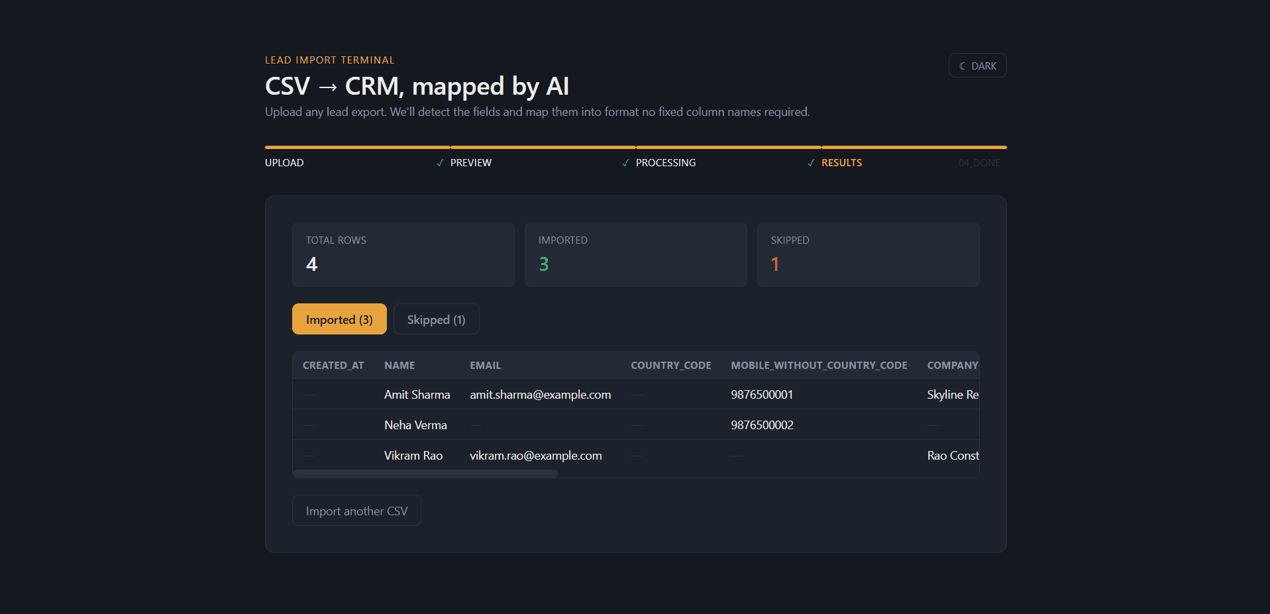The image size is (1270, 614).
Task: Select the amit.sharma@example.com email cell
Action: [541, 395]
